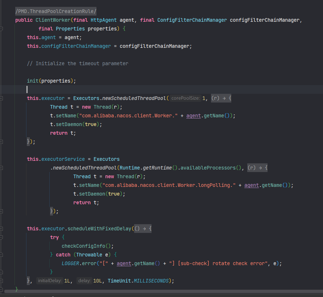The image size is (323, 297).
Task: Click '// Initialize the timeout parameter' comment
Action: [x=78, y=63]
